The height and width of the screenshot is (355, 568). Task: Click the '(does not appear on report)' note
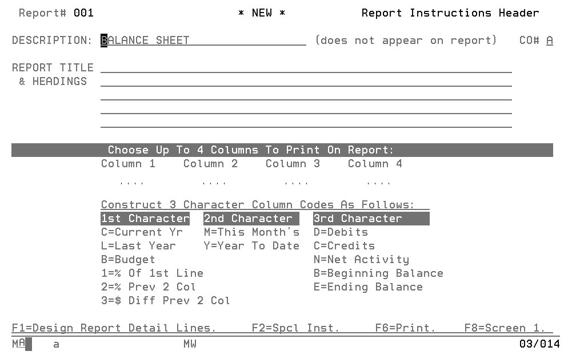point(406,40)
